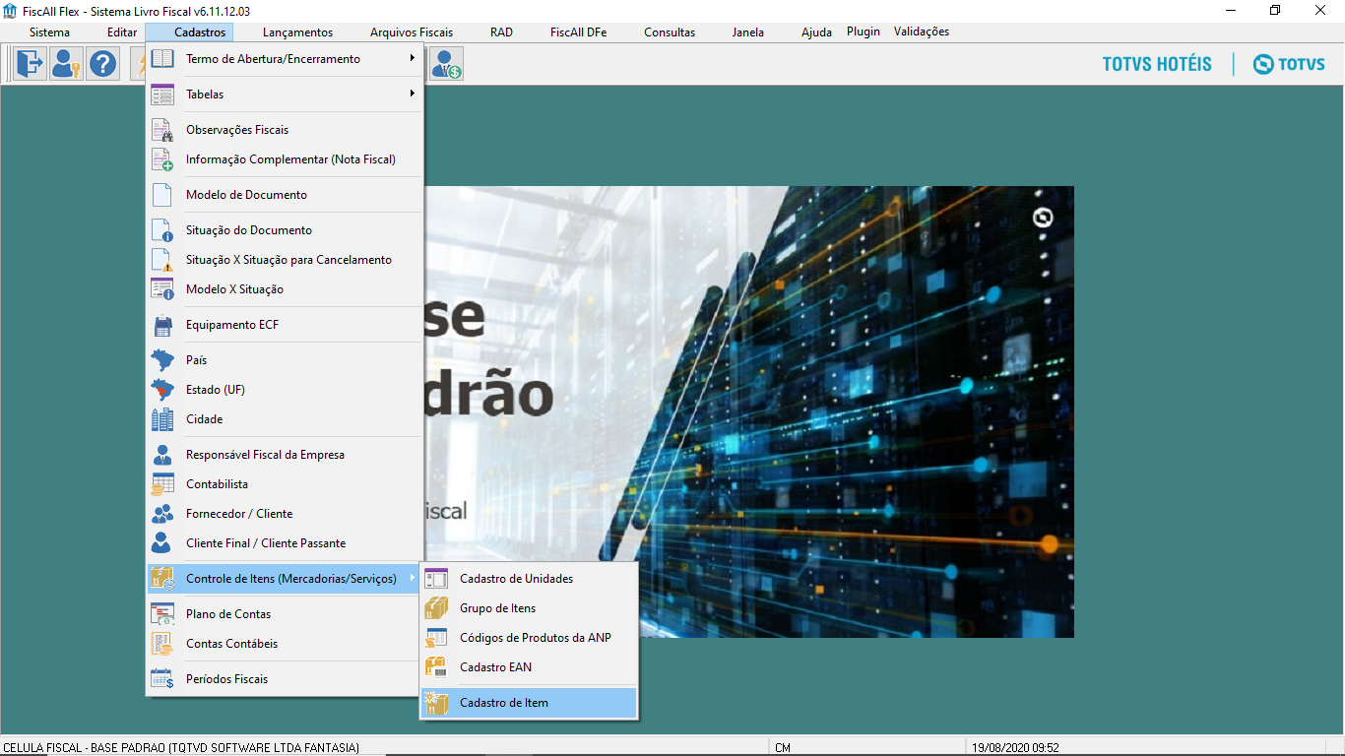Click the icon for Cadastro de Unidades
1345x756 pixels.
pos(436,579)
